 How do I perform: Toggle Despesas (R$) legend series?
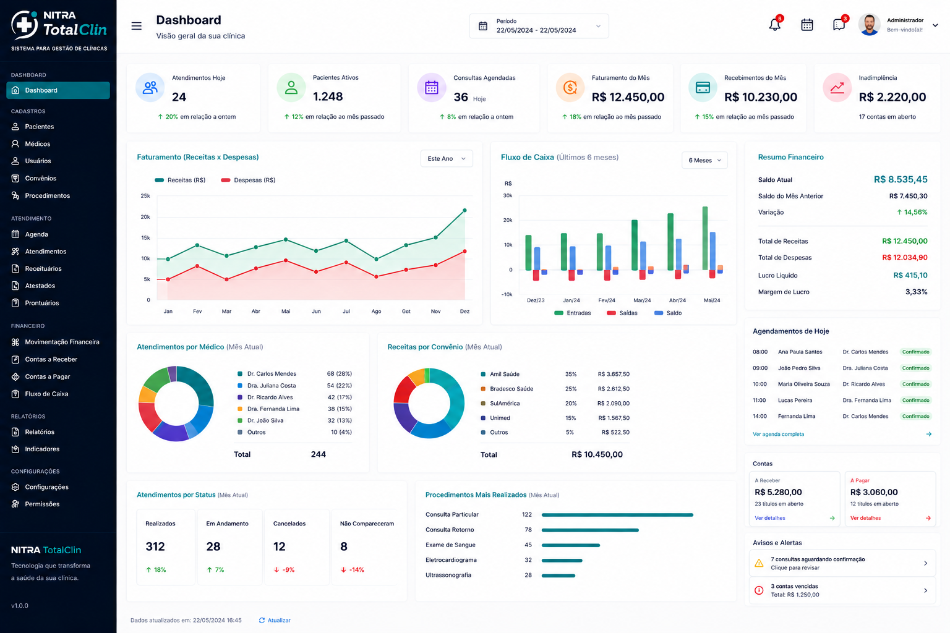(248, 180)
